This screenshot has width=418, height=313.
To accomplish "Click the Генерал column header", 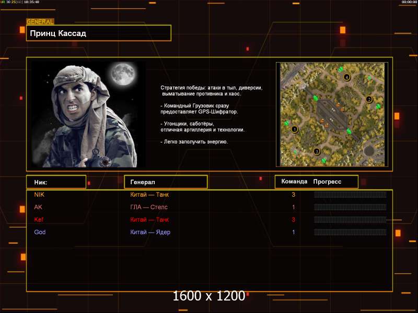I will tap(166, 182).
